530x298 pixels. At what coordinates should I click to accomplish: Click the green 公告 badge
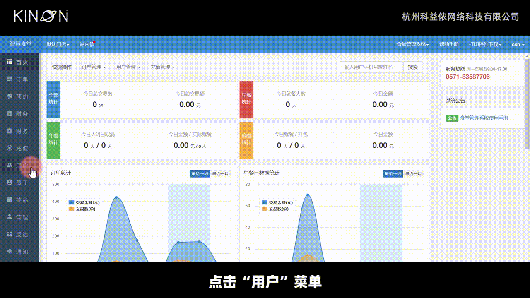tap(452, 118)
